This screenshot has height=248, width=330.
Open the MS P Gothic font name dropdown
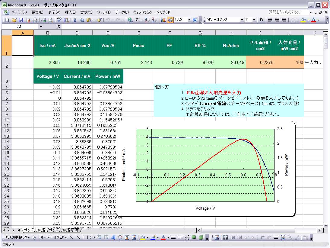(242, 20)
